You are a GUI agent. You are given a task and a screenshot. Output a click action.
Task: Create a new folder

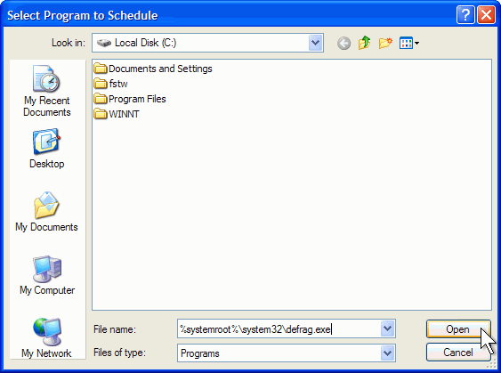(385, 43)
